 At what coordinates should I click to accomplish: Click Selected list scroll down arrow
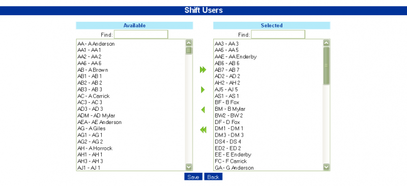326,167
